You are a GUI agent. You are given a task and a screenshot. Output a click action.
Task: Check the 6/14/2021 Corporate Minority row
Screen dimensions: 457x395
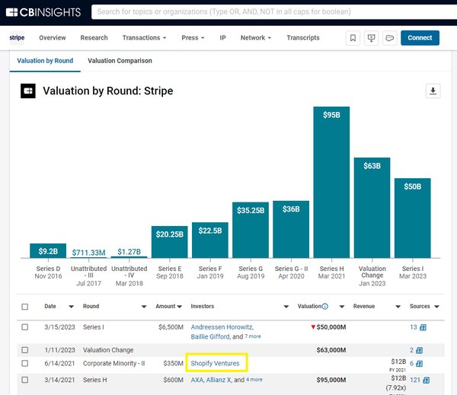(25, 363)
